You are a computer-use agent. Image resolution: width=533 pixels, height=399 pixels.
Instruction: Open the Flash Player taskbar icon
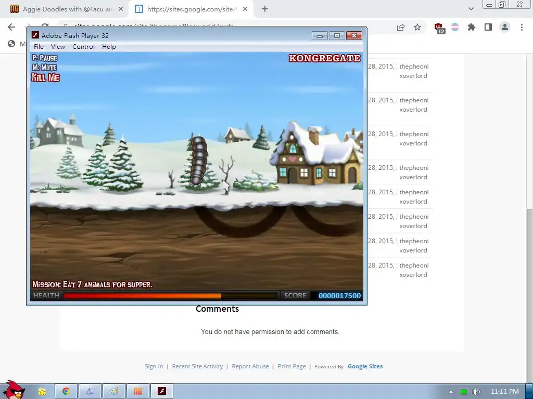coord(162,392)
